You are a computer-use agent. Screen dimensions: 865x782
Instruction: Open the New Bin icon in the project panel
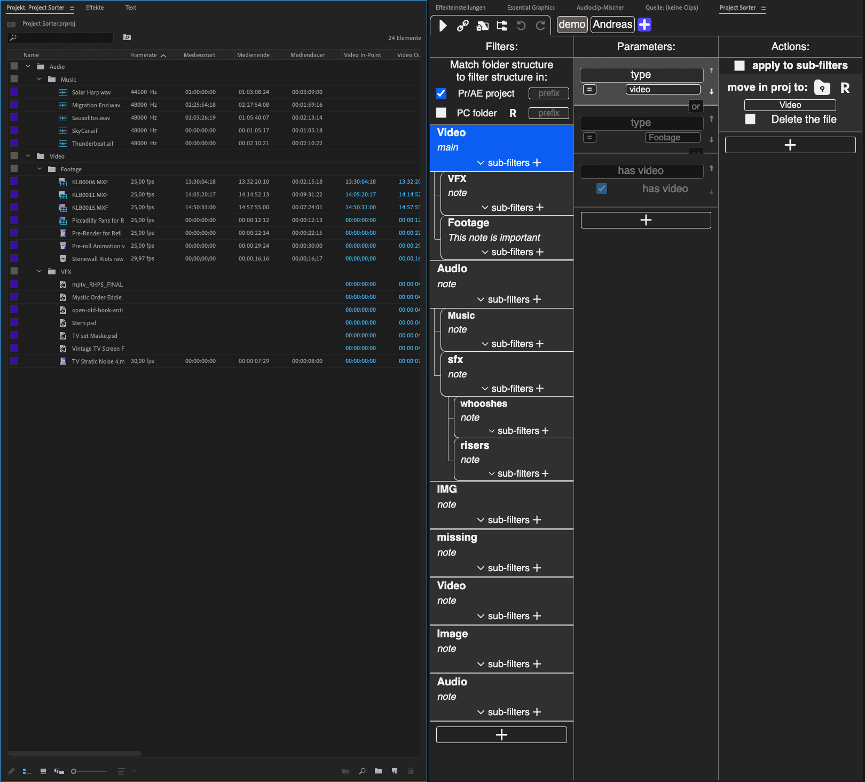pyautogui.click(x=378, y=771)
